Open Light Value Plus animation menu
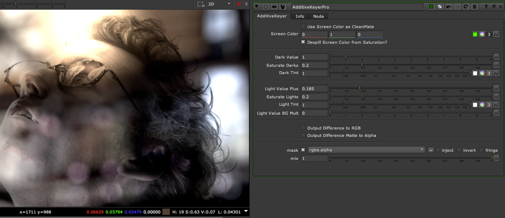This screenshot has height=218, width=505. (496, 88)
